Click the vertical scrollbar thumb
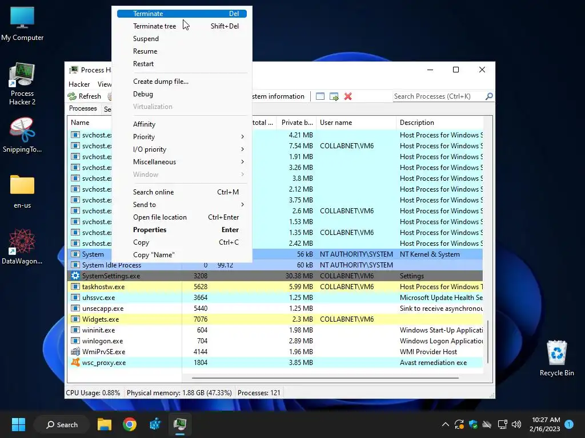Image resolution: width=585 pixels, height=438 pixels. point(488,341)
